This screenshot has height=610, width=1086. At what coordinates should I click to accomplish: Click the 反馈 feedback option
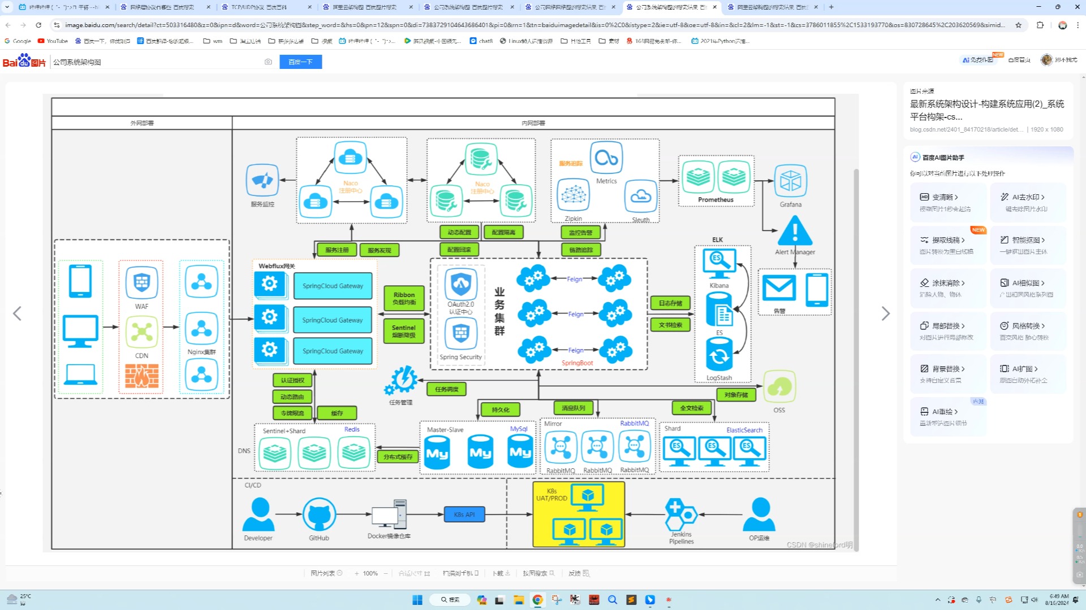point(579,573)
